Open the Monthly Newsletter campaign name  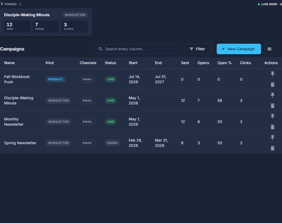[14, 122]
